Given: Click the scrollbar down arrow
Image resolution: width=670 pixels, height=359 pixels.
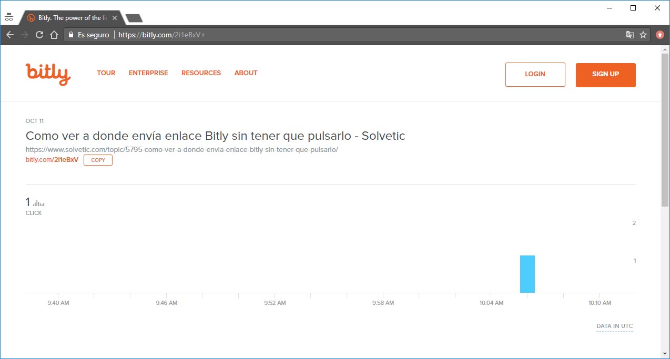Looking at the screenshot, I should 665,353.
